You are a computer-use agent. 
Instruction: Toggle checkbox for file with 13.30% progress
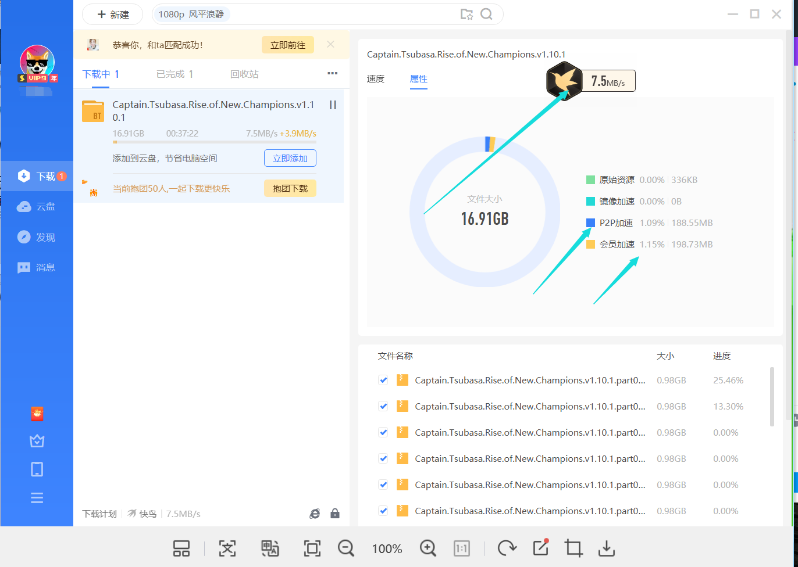(383, 407)
